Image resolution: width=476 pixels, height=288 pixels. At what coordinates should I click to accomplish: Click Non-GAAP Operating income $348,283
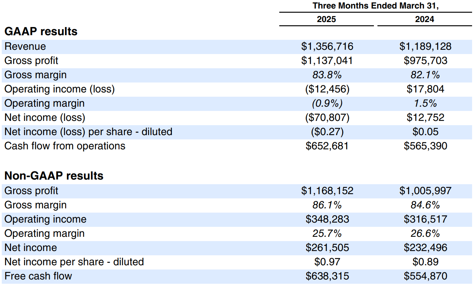[327, 219]
